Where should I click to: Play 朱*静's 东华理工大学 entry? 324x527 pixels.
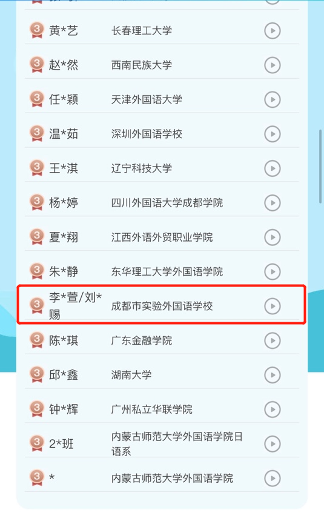coord(273,271)
